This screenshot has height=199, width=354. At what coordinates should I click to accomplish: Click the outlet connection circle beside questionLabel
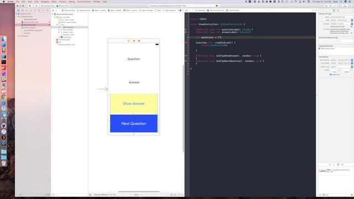point(186,29)
